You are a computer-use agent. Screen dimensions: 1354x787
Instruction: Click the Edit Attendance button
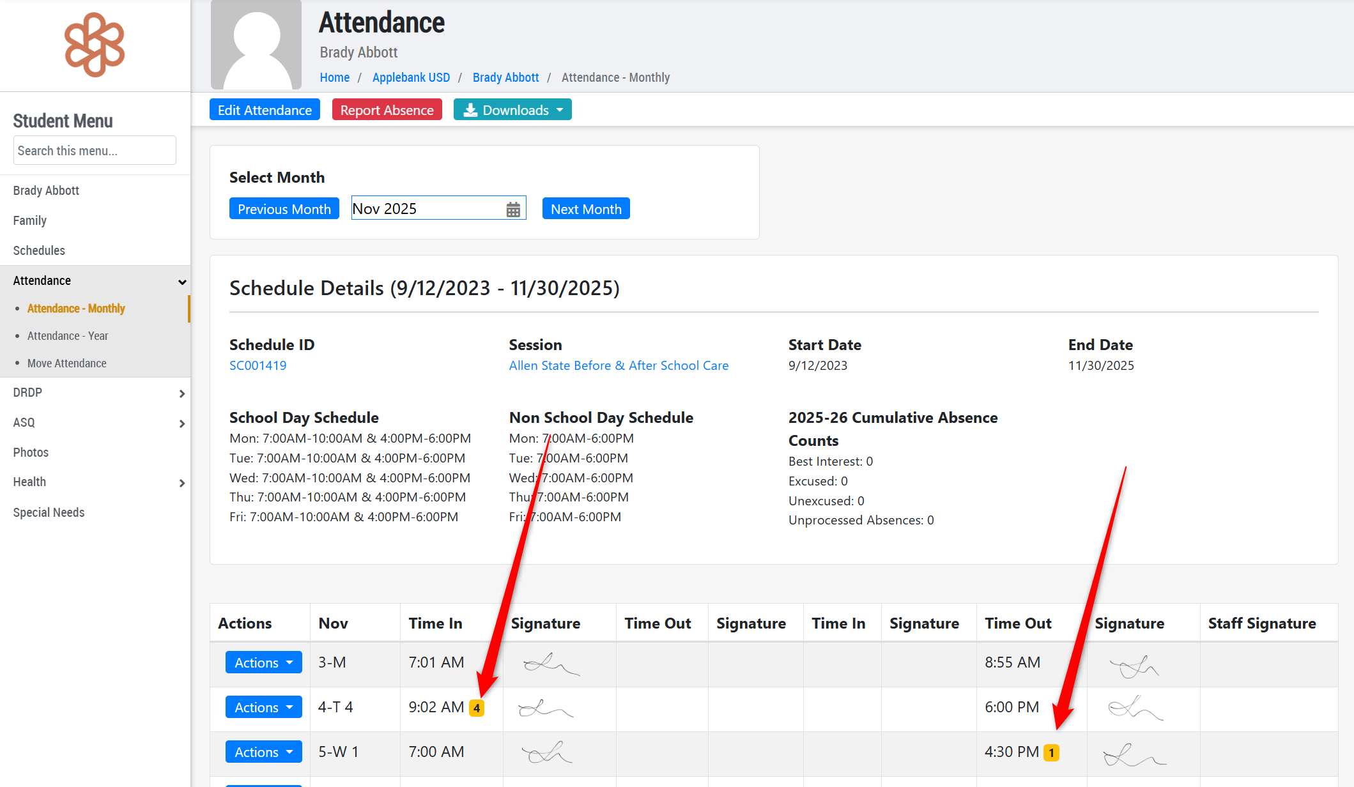coord(265,110)
